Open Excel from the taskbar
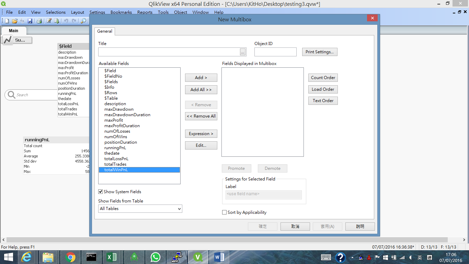The width and height of the screenshot is (469, 264). pyautogui.click(x=111, y=257)
